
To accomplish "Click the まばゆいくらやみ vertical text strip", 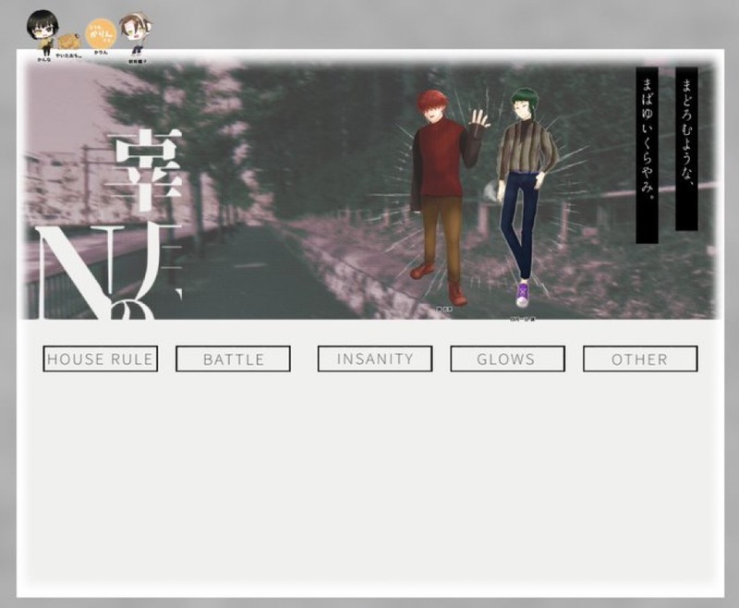I will 648,155.
